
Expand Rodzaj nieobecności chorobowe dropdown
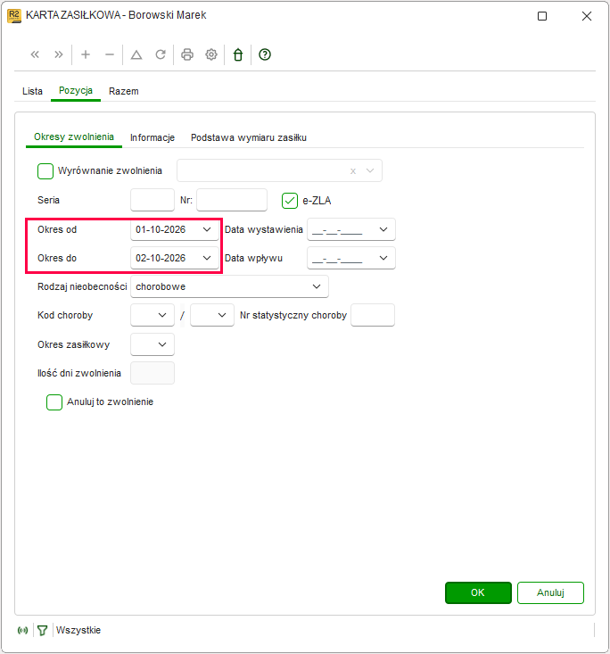click(x=317, y=286)
